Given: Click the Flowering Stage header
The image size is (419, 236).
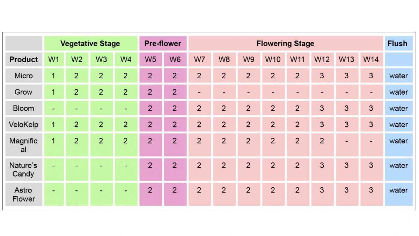Looking at the screenshot, I should 285,44.
